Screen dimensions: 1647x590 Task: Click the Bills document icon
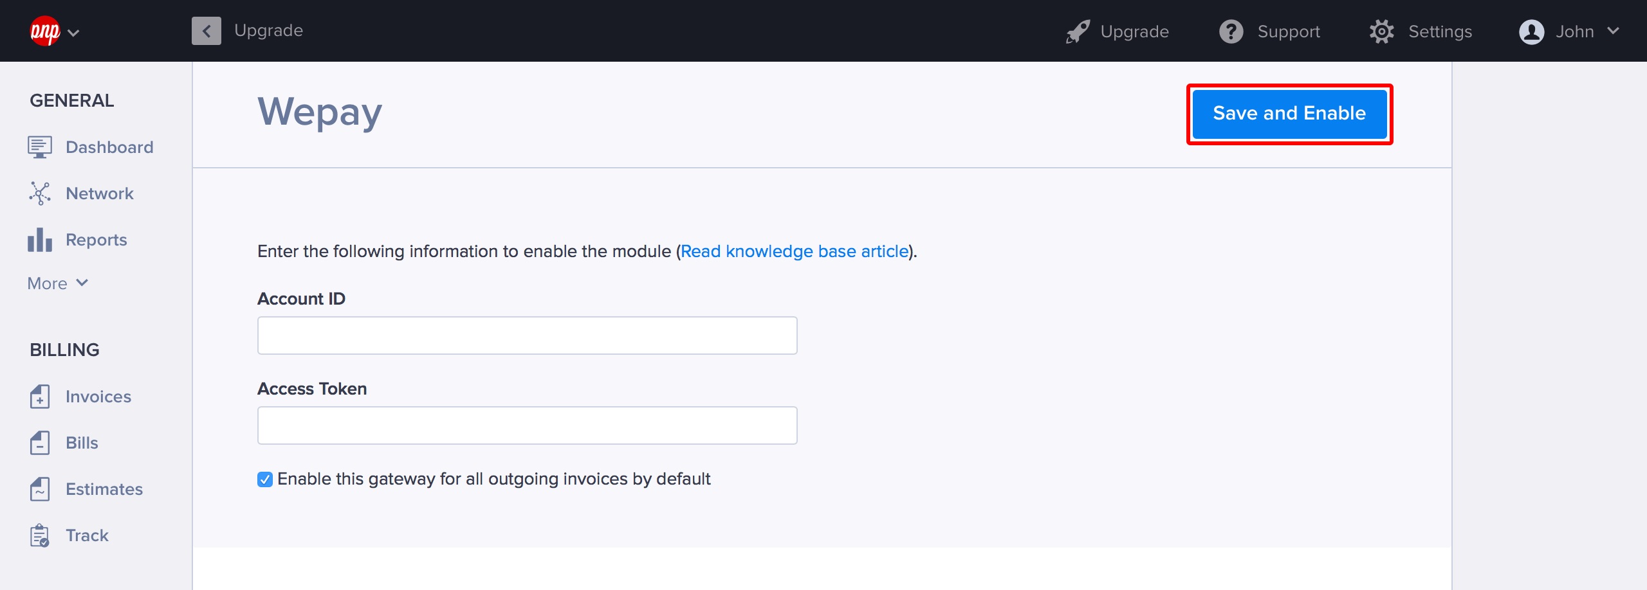(x=39, y=443)
